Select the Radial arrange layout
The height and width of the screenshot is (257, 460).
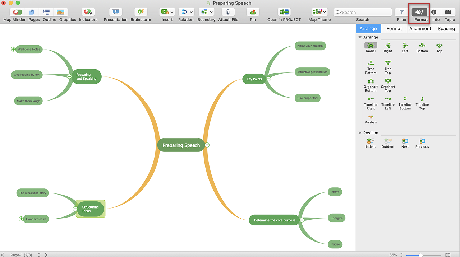(371, 46)
